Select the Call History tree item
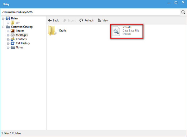Screen dimensions: 187x137 click(x=23, y=43)
